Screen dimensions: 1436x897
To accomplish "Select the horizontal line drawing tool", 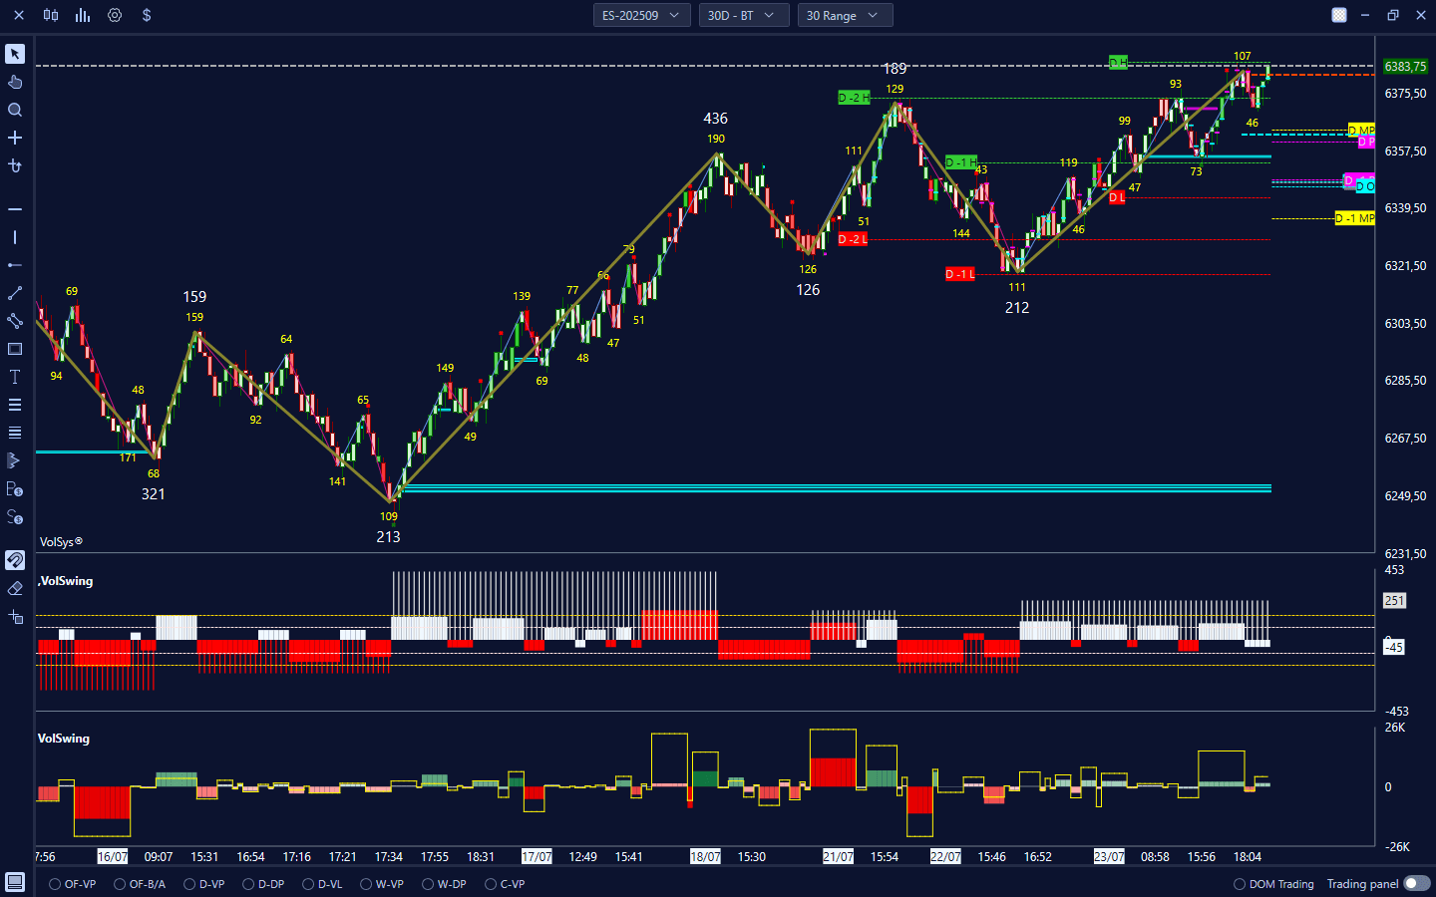I will click(15, 209).
